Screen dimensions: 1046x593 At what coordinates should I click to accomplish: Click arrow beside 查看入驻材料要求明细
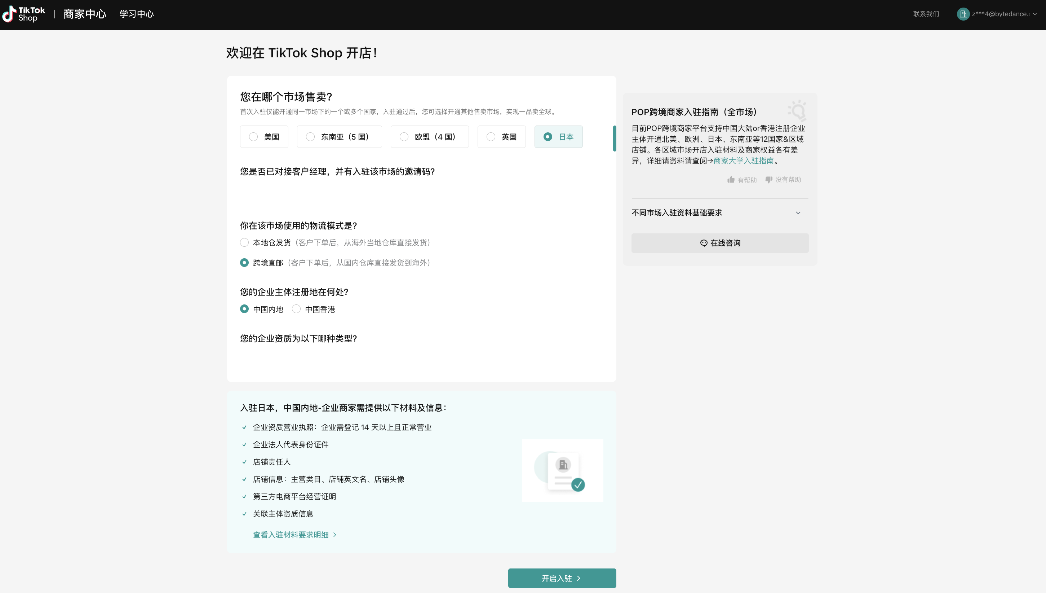tap(335, 535)
